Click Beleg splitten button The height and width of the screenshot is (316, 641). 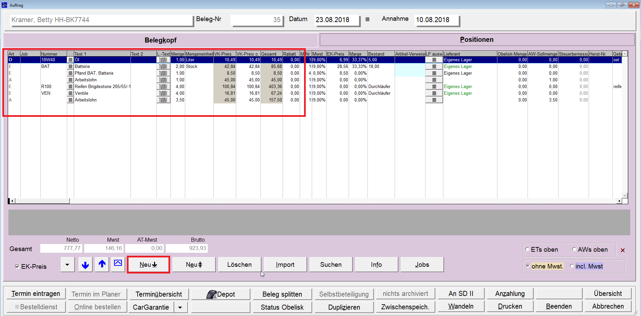(282, 294)
